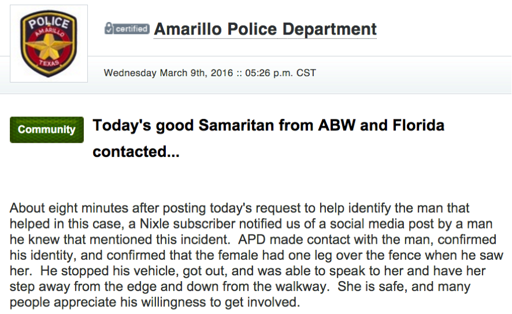Click 'AMARILLO' lettering on the shield emblem
This screenshot has width=512, height=314.
click(50, 32)
